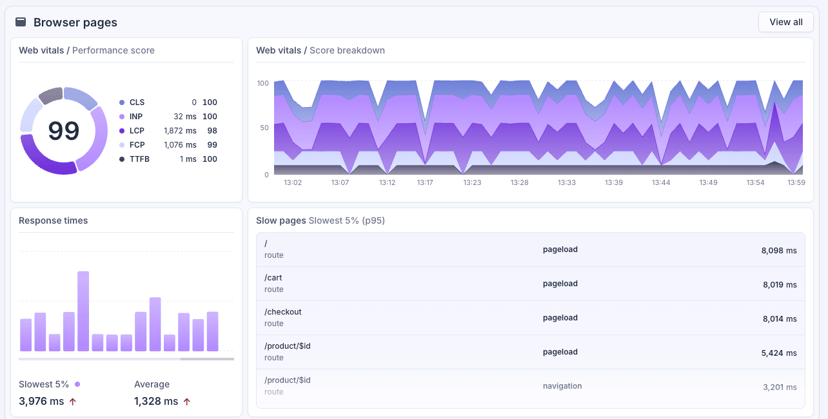Click the FCP 1,076 ms value
This screenshot has width=828, height=419.
click(x=180, y=145)
